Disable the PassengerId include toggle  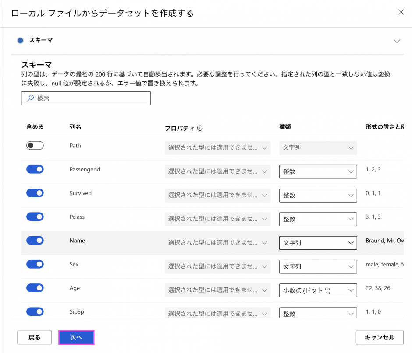[x=35, y=169]
